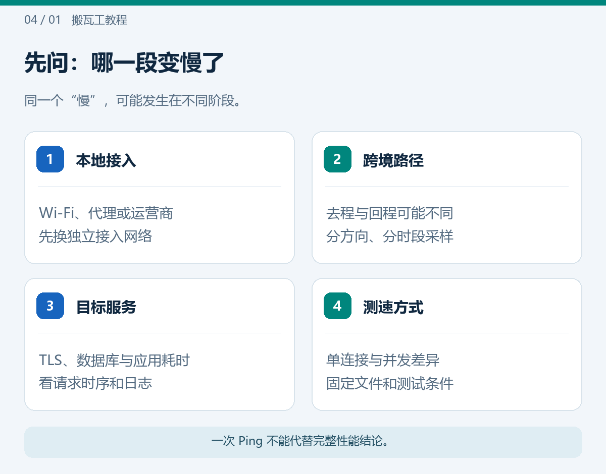Click the slide title 先问：哪一段变慢了

pyautogui.click(x=124, y=64)
